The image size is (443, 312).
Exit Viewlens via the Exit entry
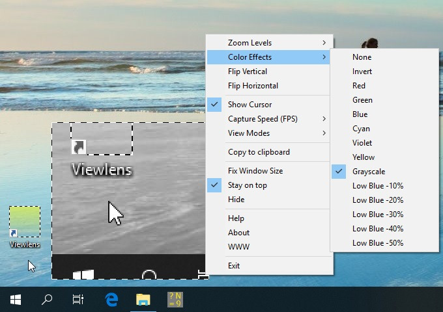click(268, 266)
